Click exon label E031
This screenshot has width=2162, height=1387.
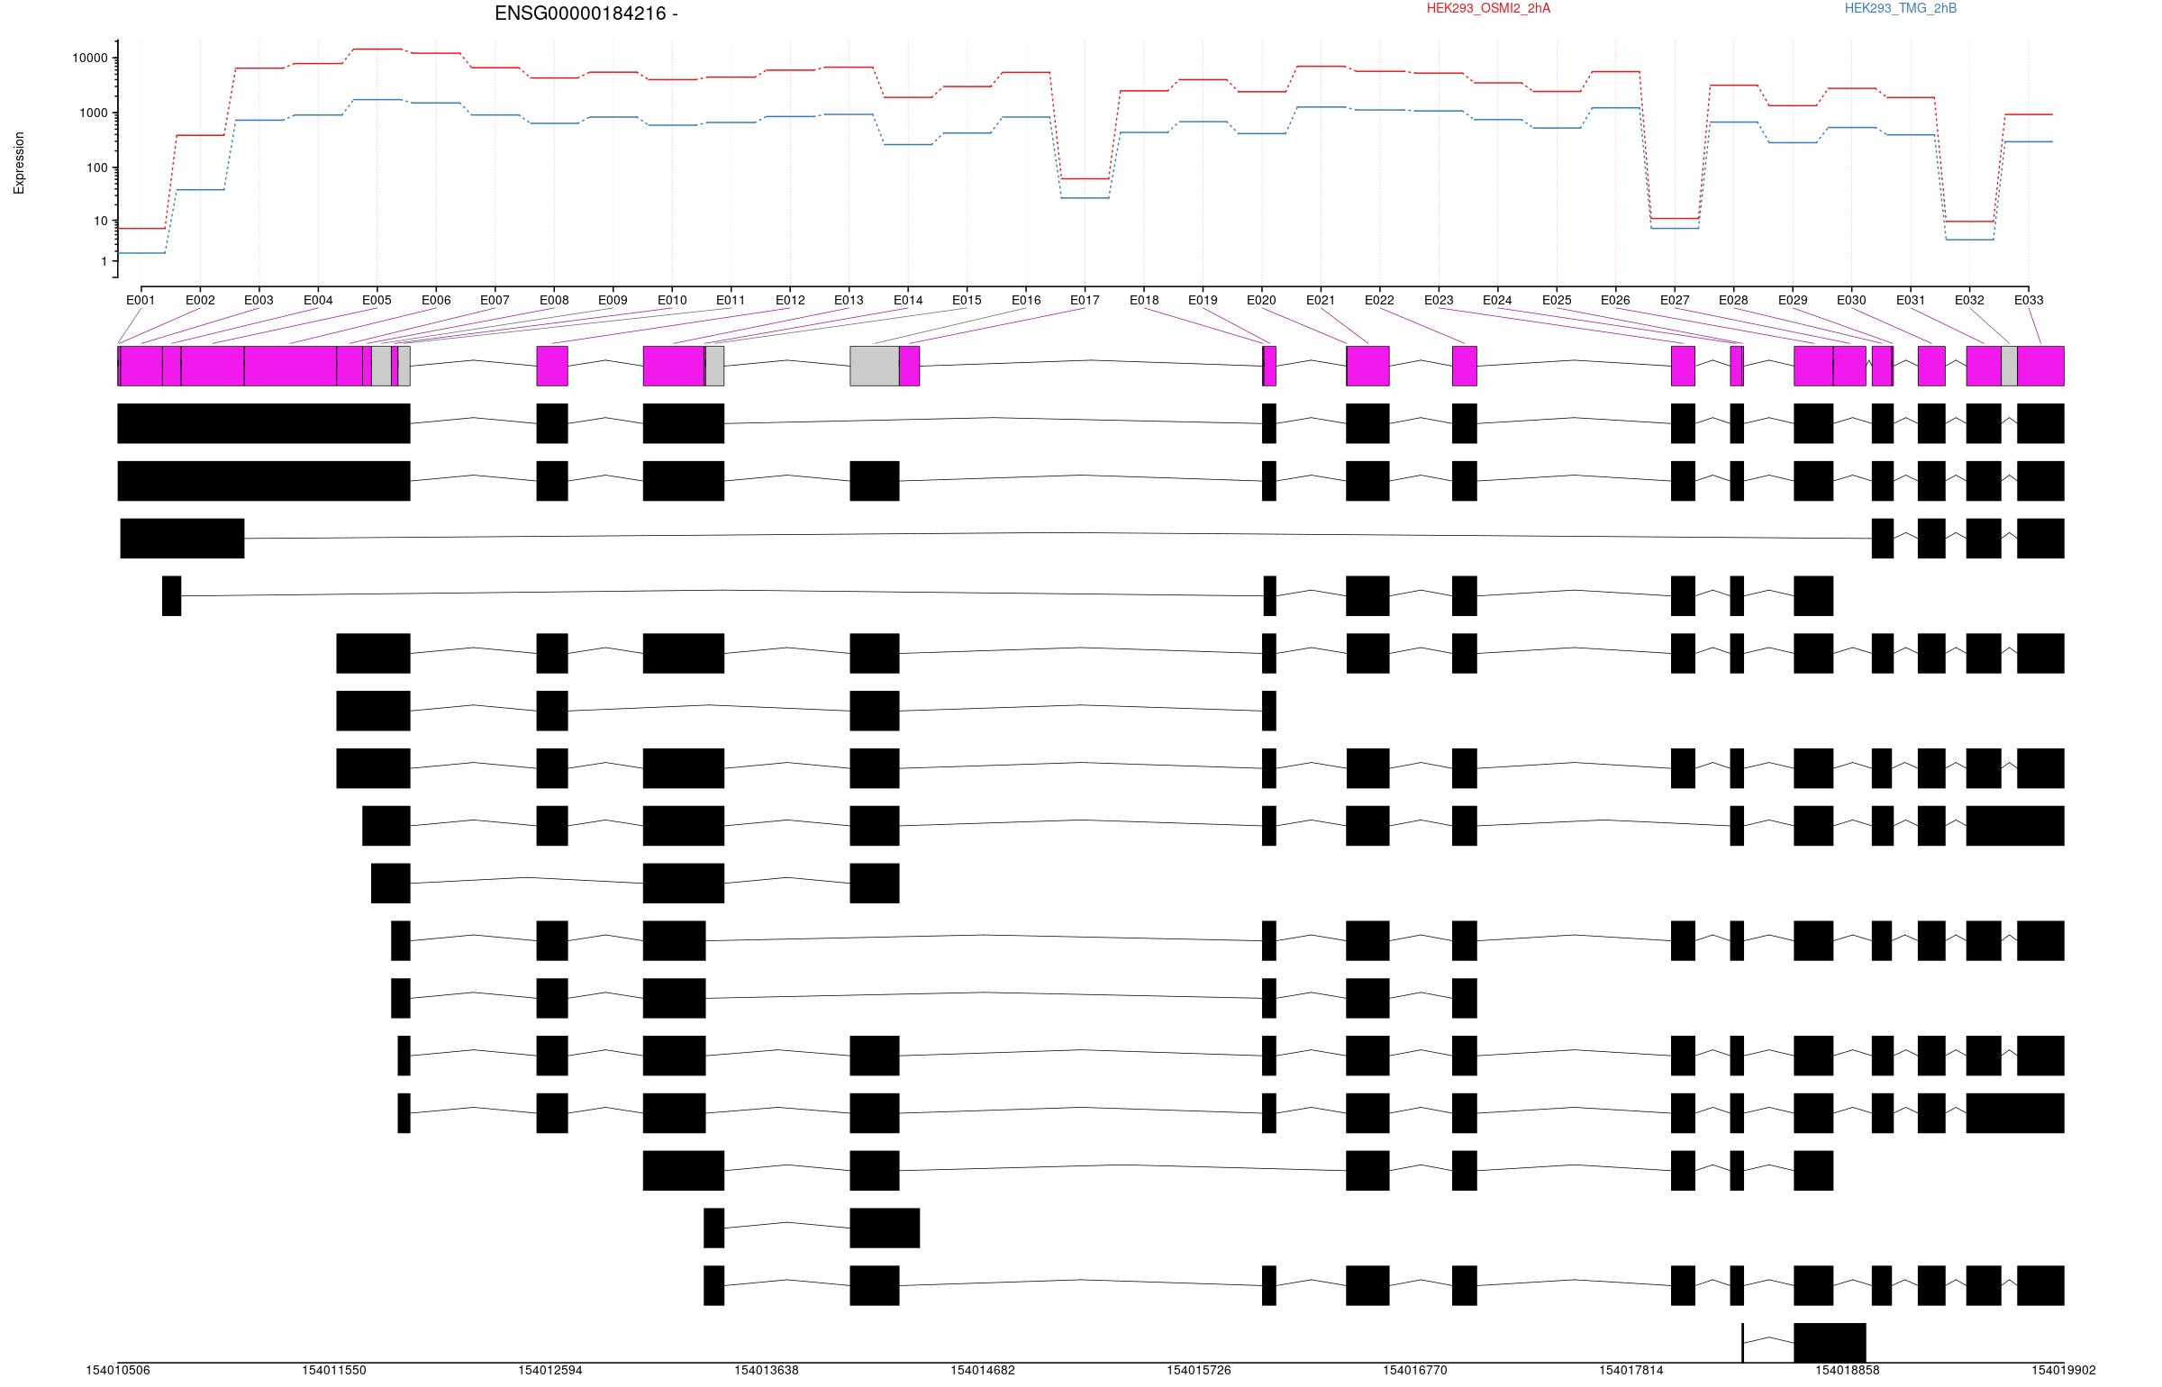[1911, 300]
